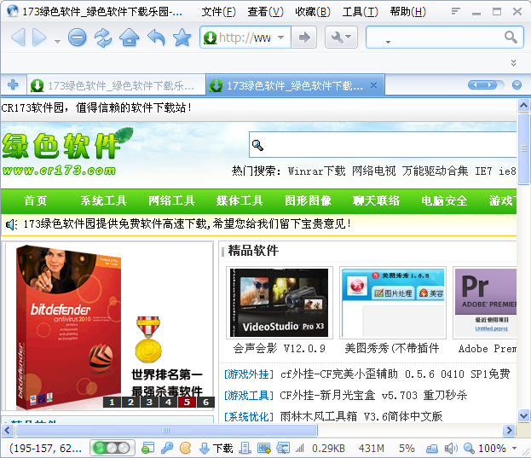Open the 查看(V) menu
Screen dimensions: 531x458
[x=266, y=12]
